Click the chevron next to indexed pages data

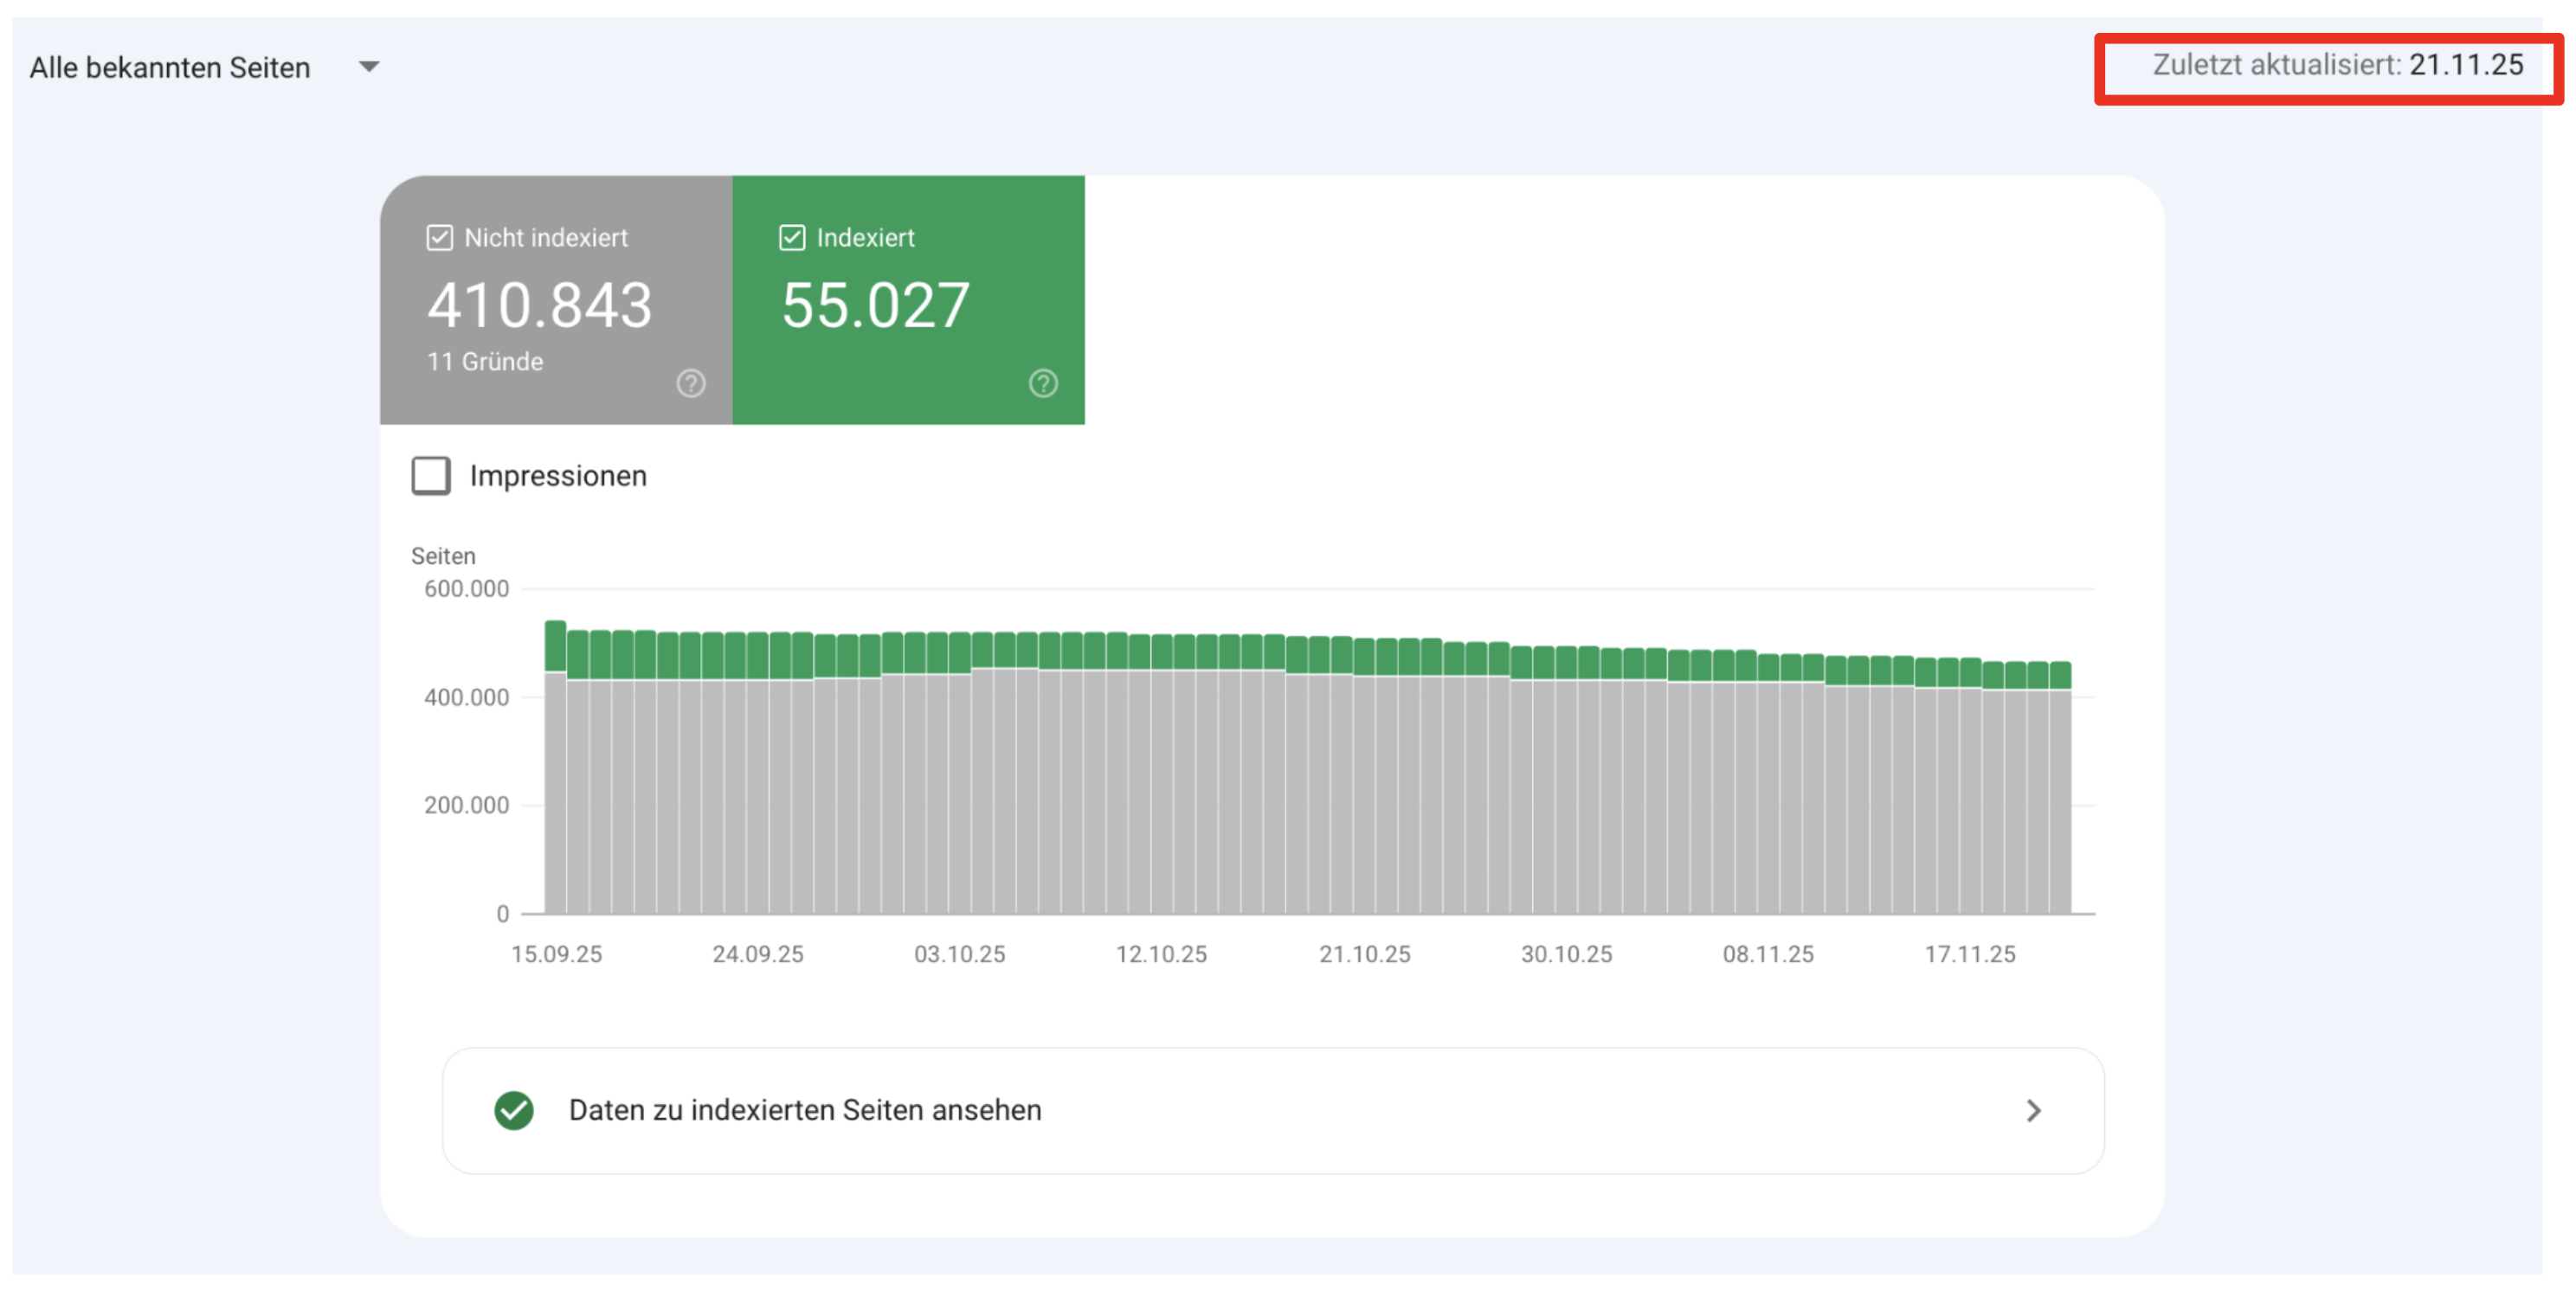pos(2033,1110)
